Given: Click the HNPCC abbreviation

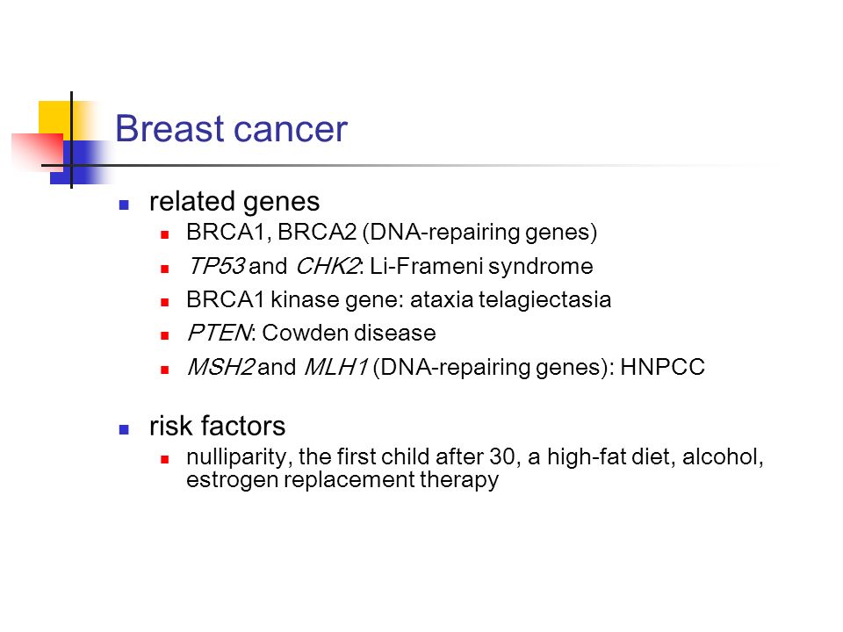Looking at the screenshot, I should (662, 368).
